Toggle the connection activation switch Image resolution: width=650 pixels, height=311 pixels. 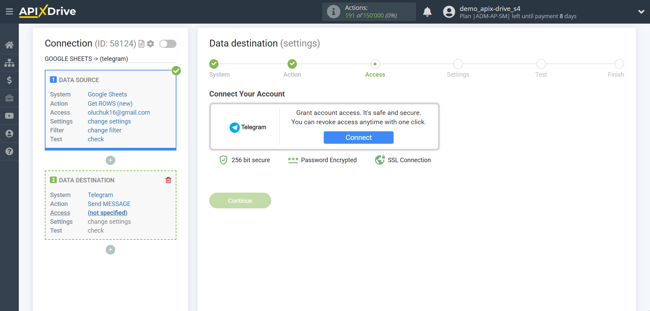(x=168, y=44)
